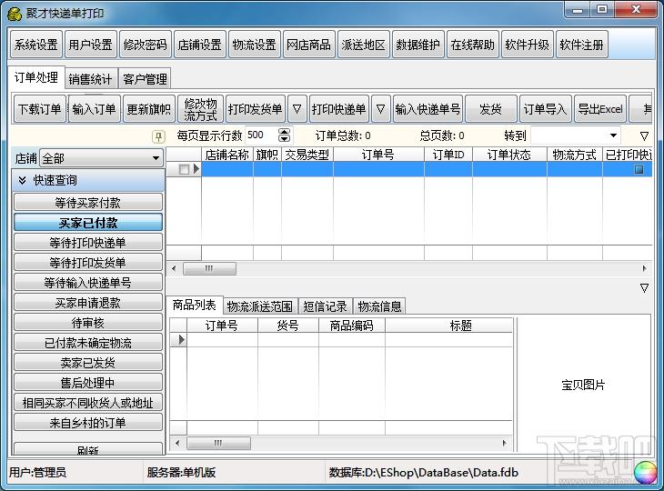Viewport: 664px width, 491px height.
Task: Click the 修改密码 button
Action: coord(146,45)
